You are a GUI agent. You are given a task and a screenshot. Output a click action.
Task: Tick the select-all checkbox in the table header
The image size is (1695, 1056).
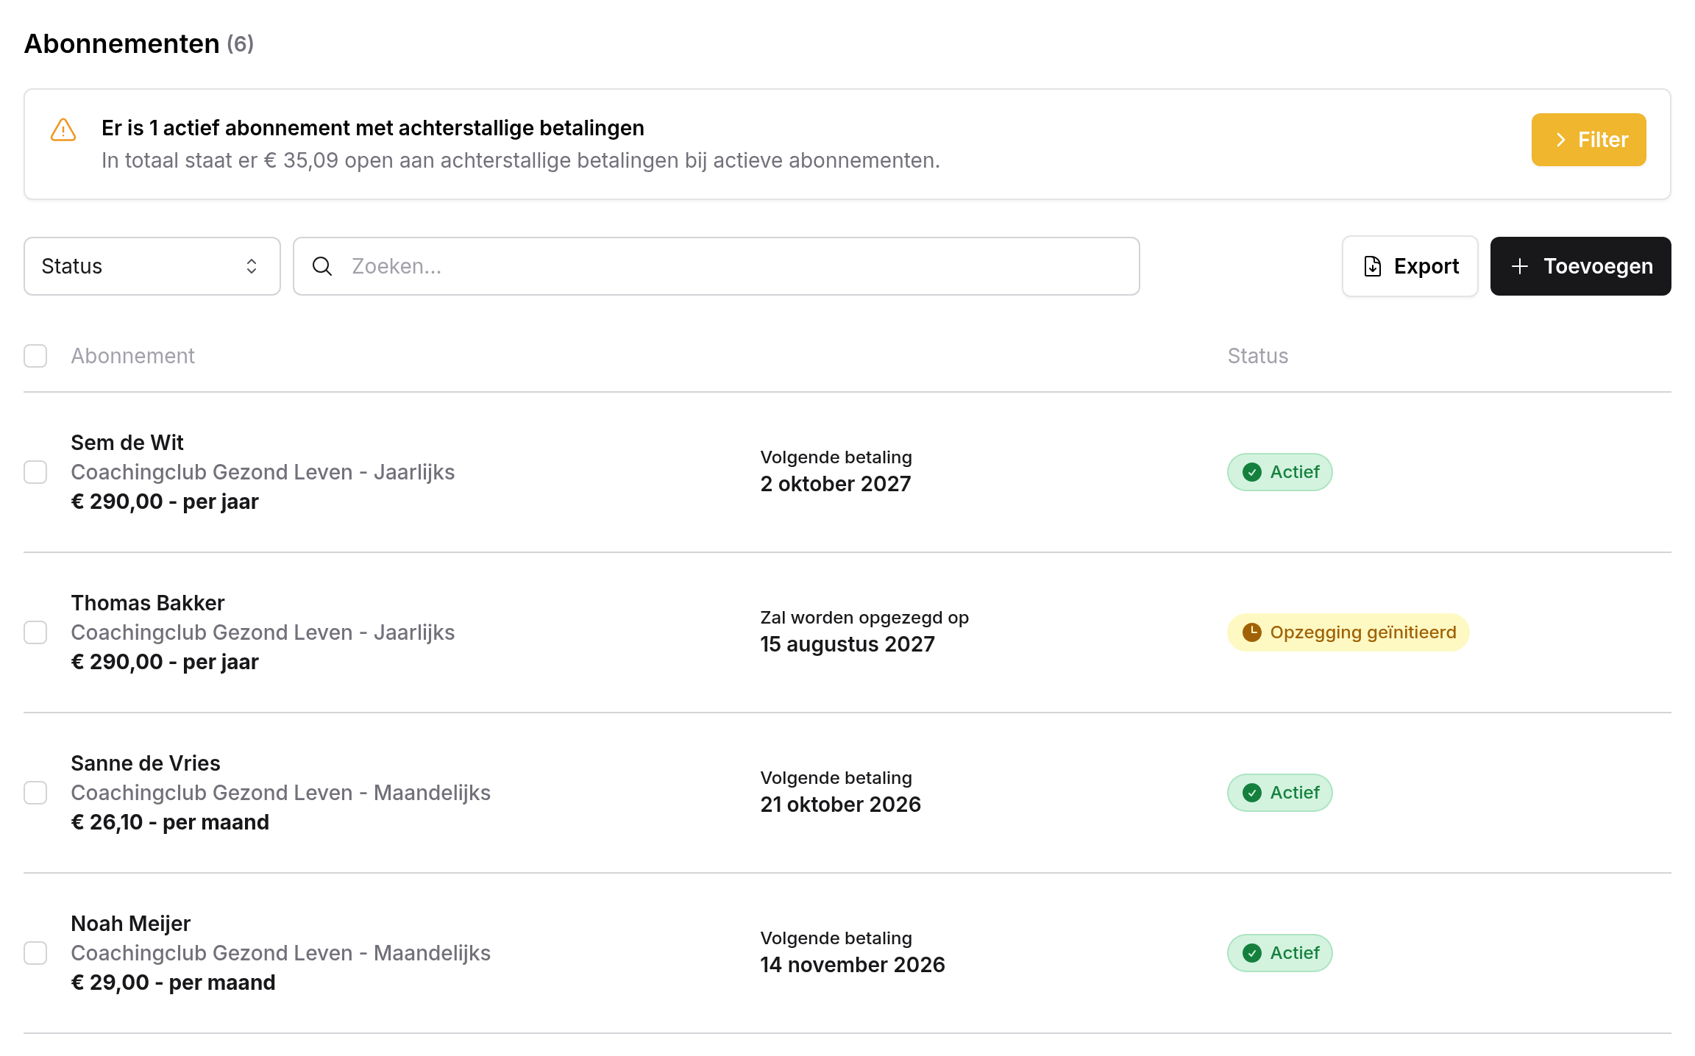pos(35,356)
